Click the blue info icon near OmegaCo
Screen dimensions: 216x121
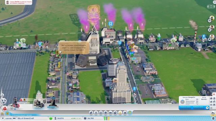pyautogui.click(x=15, y=109)
